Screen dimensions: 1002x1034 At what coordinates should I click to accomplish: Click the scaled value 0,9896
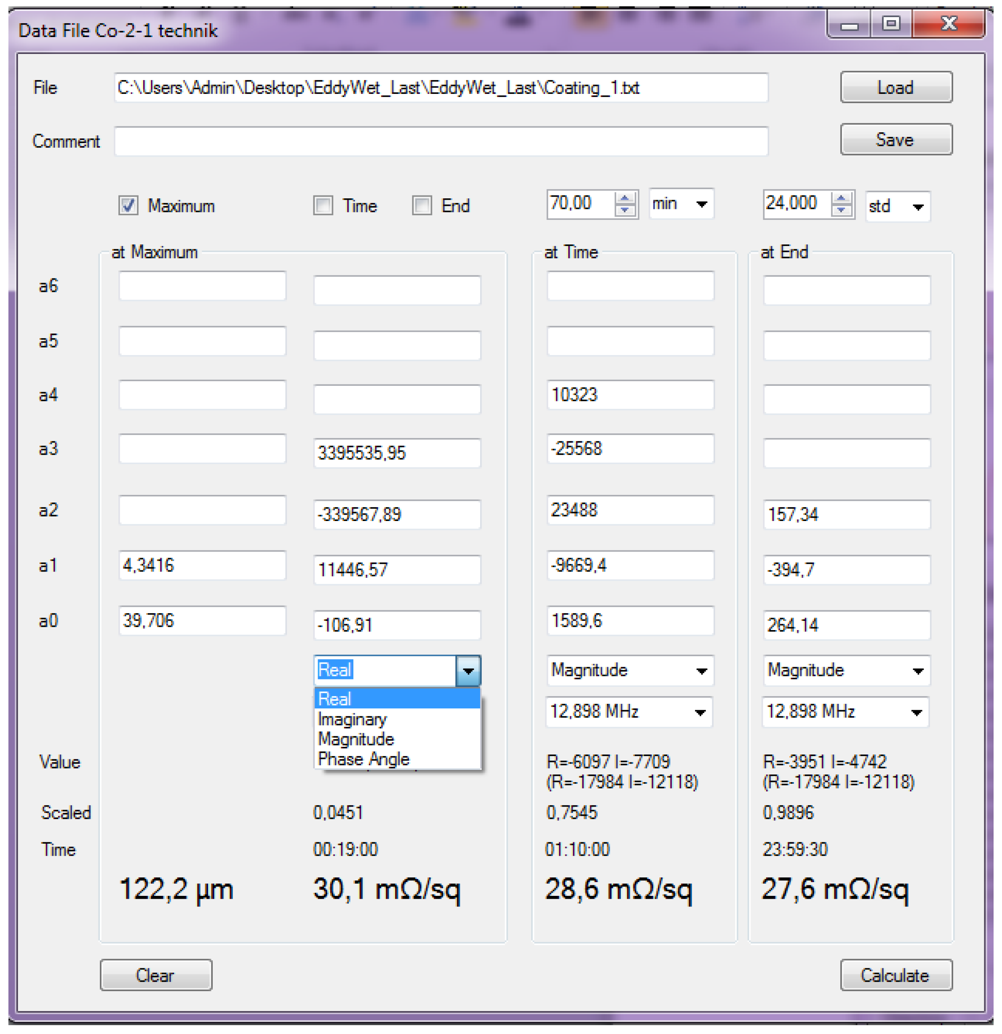coord(788,812)
